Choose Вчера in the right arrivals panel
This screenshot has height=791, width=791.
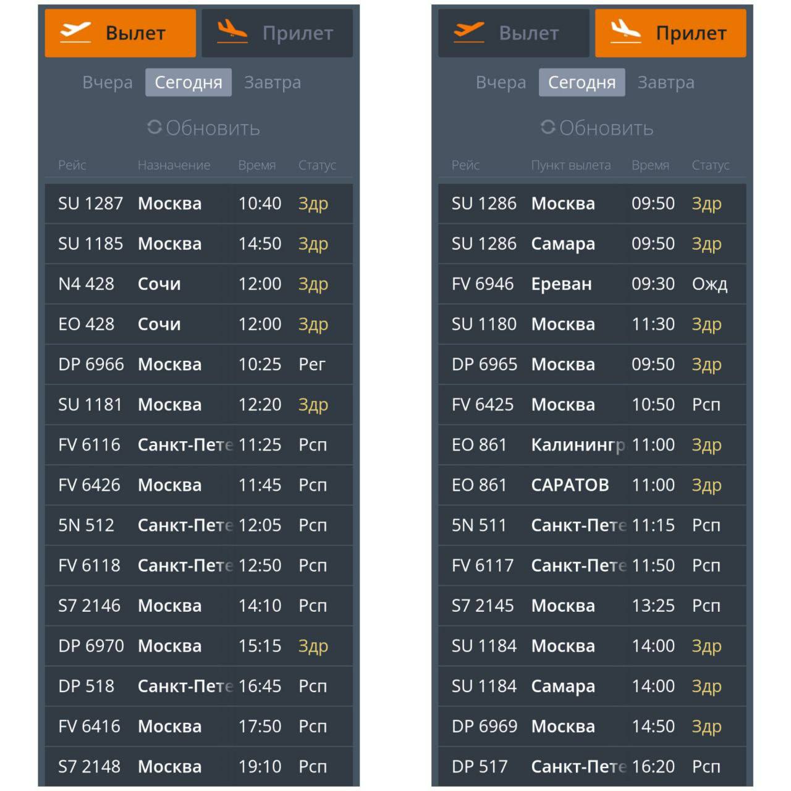pos(501,82)
